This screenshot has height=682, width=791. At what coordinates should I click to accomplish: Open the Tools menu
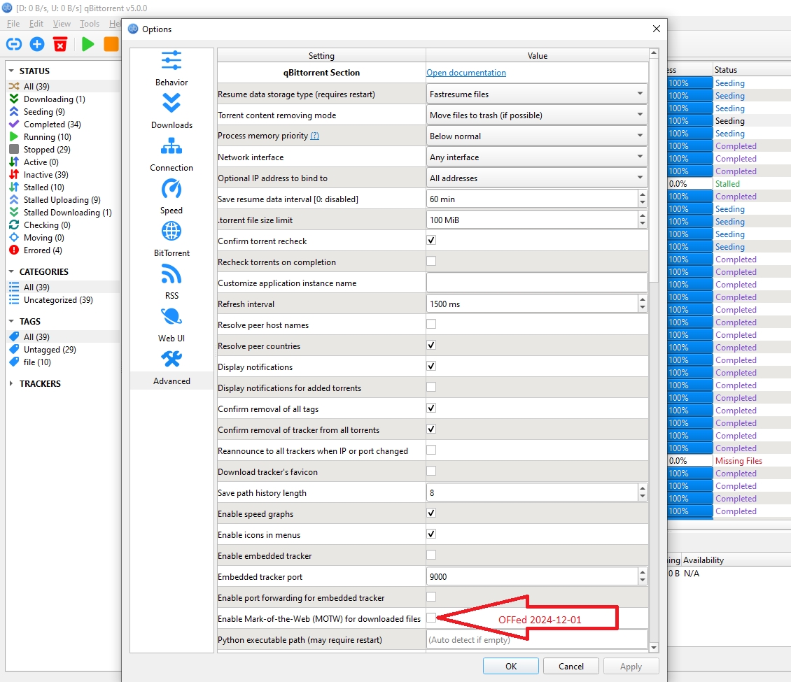coord(90,24)
